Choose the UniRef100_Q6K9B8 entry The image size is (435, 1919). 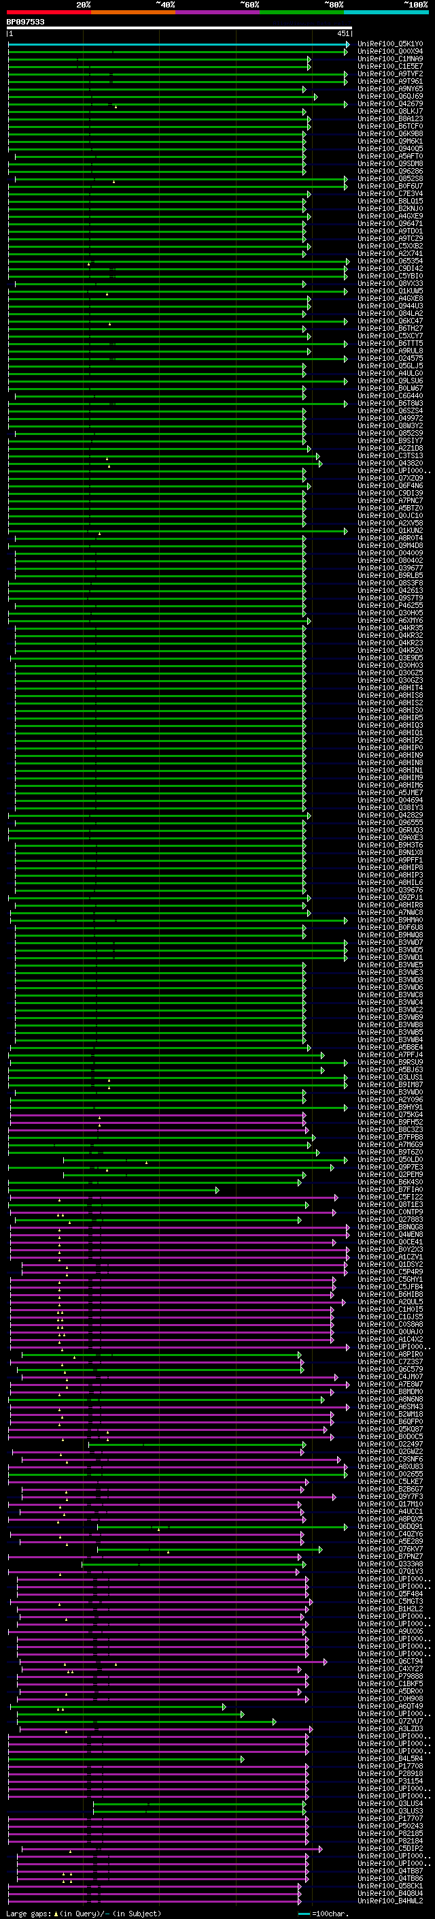pyautogui.click(x=389, y=133)
